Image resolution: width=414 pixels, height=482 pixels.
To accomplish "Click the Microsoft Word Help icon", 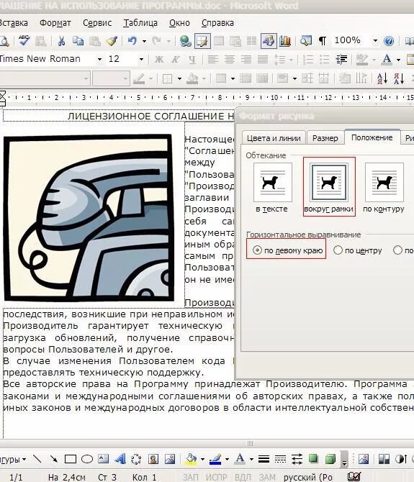I will [389, 40].
